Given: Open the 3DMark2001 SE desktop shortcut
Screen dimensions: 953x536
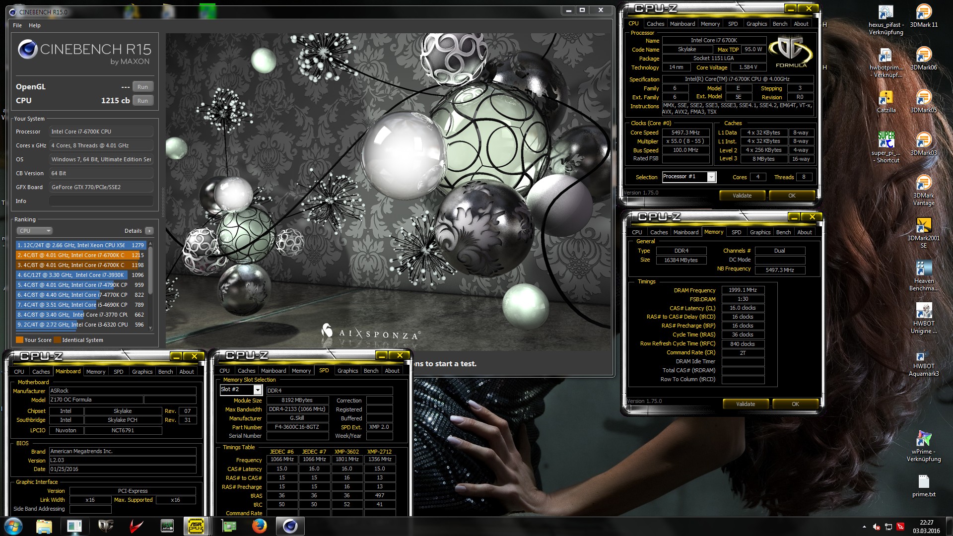Looking at the screenshot, I should (x=924, y=233).
